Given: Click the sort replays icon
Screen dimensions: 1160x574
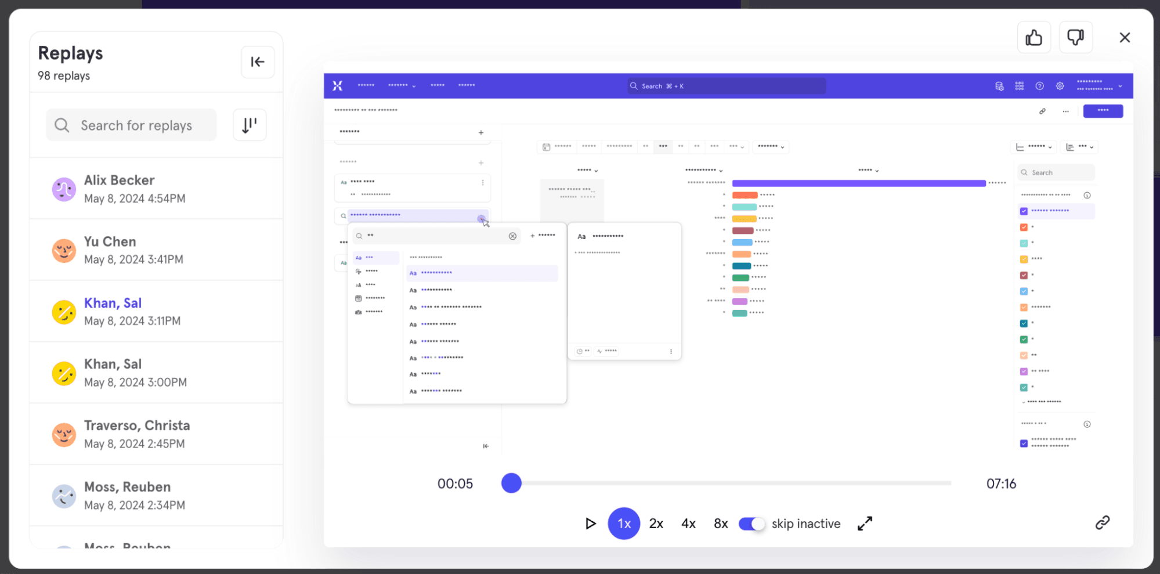Looking at the screenshot, I should tap(250, 125).
